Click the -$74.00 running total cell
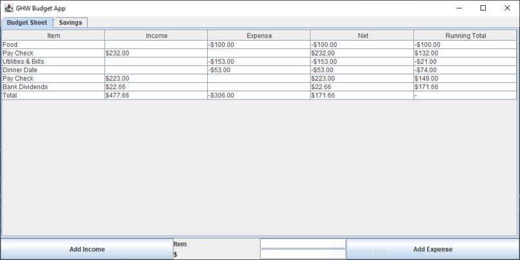 point(465,70)
